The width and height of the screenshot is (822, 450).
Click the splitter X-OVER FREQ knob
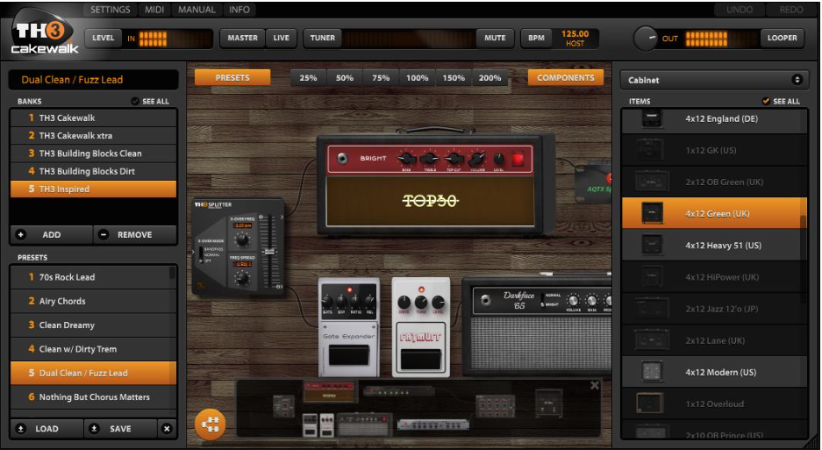click(241, 239)
